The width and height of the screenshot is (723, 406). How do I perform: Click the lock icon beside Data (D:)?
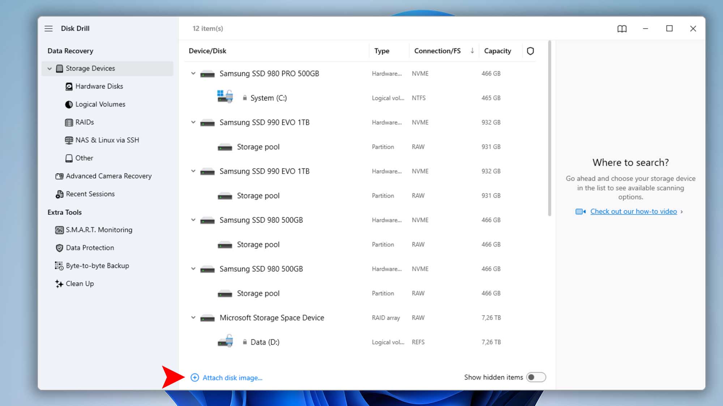(245, 342)
